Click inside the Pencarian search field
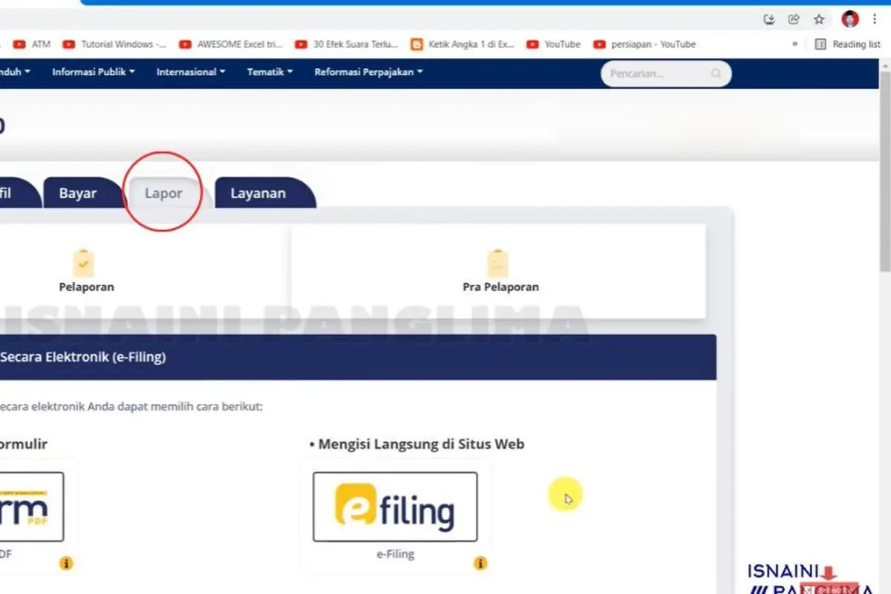Image resolution: width=891 pixels, height=594 pixels. [657, 74]
